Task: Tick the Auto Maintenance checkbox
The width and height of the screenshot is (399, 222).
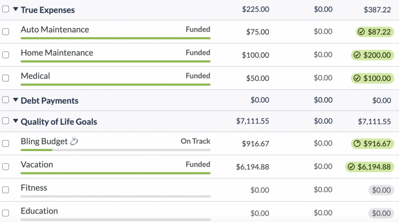Action: (x=5, y=32)
